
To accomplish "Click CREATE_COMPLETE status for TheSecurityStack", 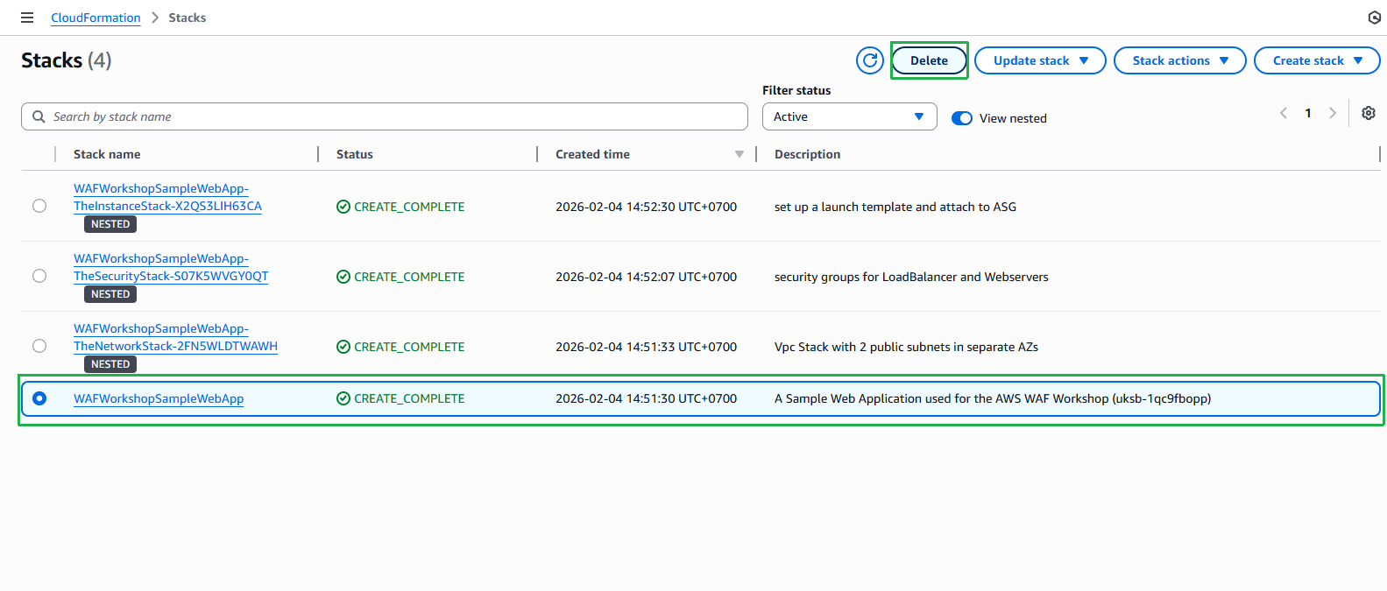I will pos(400,277).
